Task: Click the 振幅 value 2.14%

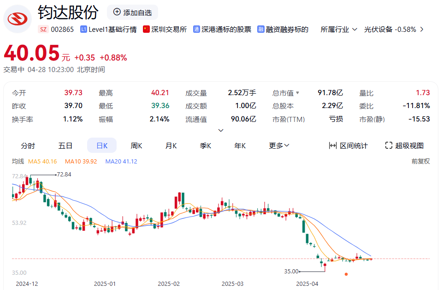Action: (159, 119)
